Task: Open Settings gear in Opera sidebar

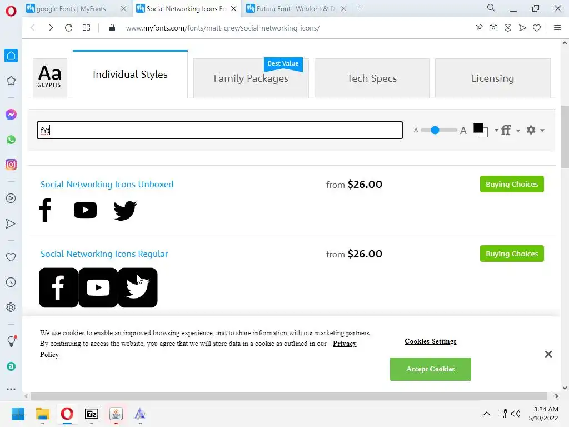Action: coord(11,307)
